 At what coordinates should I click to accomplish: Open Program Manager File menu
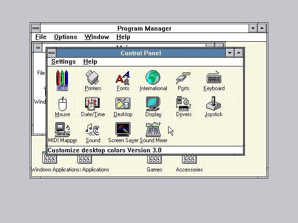(41, 37)
